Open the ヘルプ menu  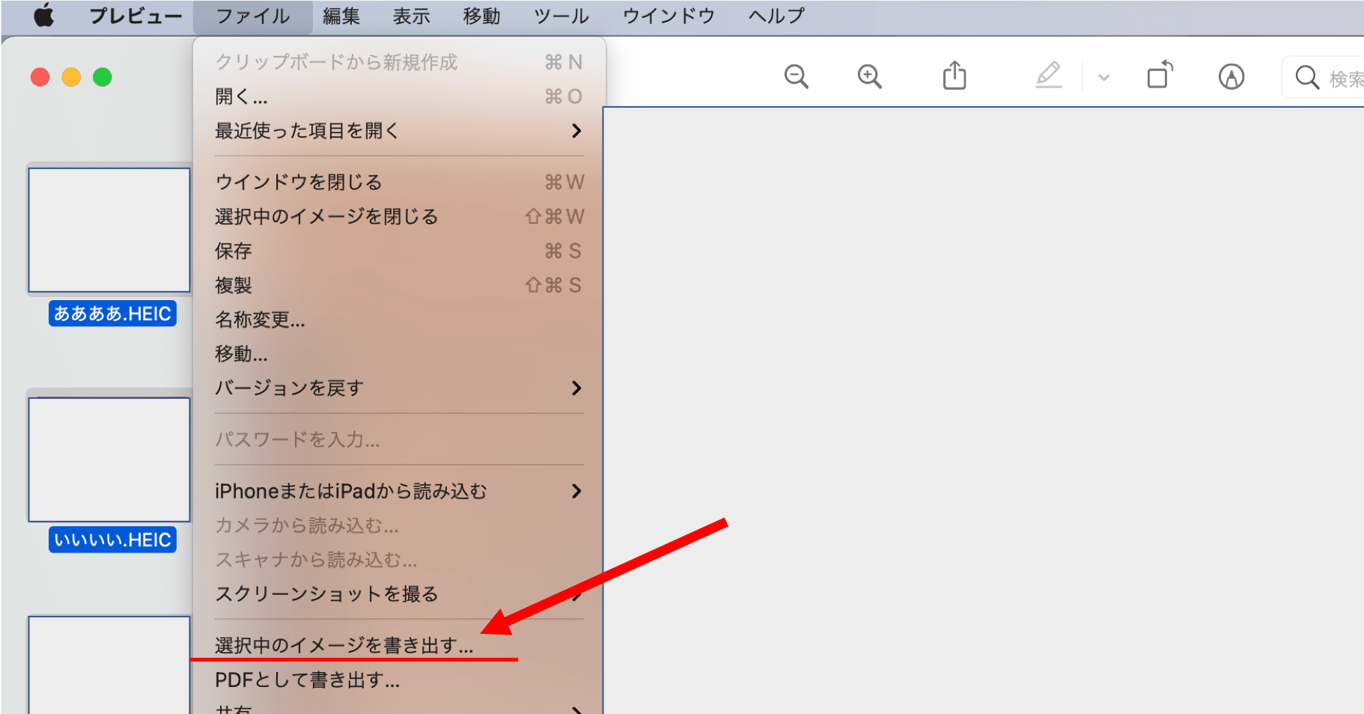pyautogui.click(x=775, y=16)
